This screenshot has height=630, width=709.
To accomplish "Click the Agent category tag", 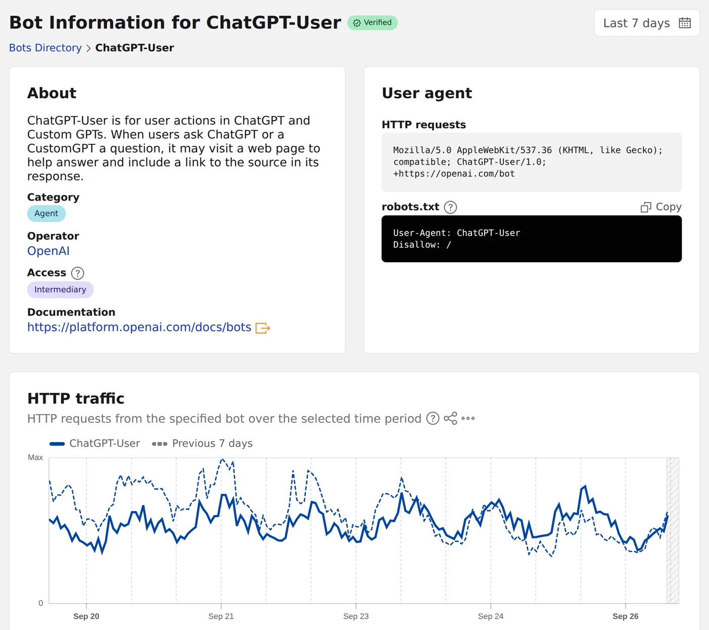I will (46, 213).
